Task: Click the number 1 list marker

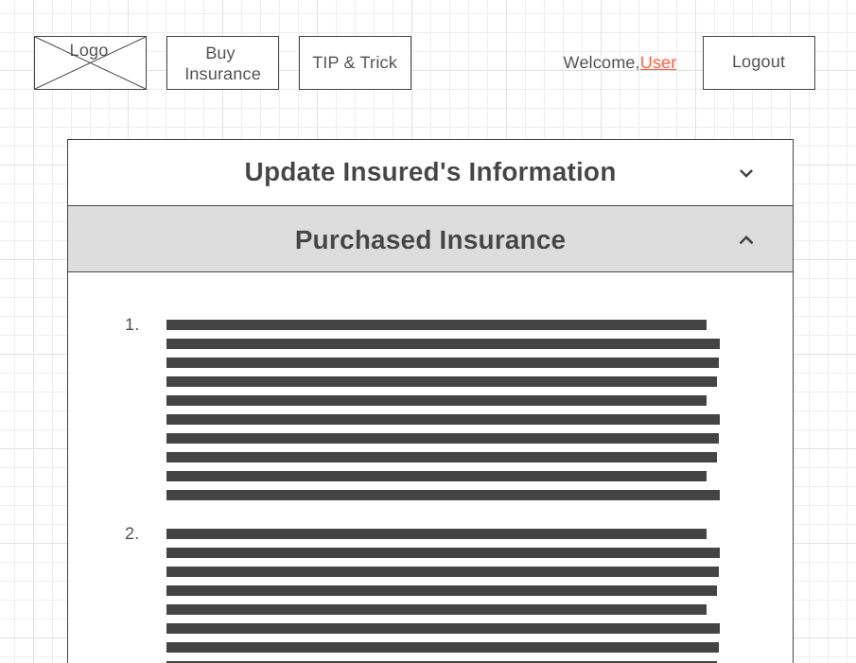Action: point(131,324)
